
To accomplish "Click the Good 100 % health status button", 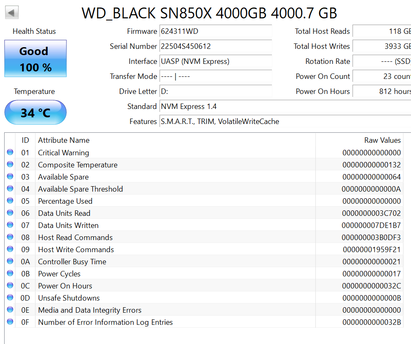I will point(36,58).
